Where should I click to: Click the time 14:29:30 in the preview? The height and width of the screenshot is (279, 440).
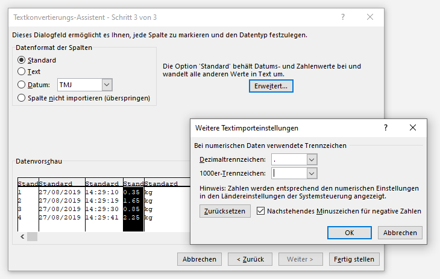click(102, 209)
